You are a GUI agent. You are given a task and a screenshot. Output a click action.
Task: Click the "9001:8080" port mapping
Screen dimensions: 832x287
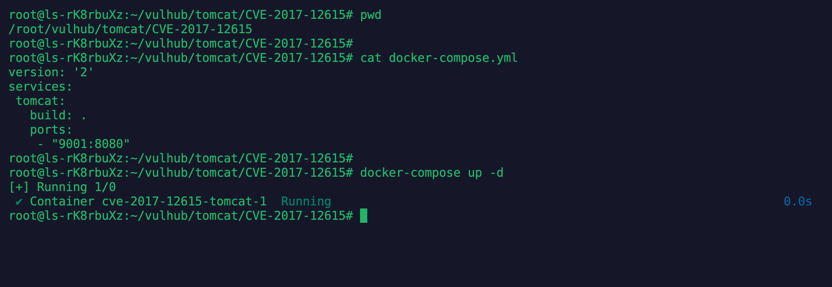[91, 144]
